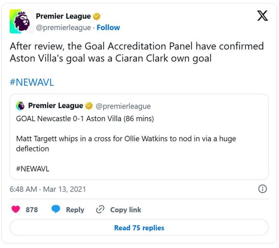Open the #NEWAVL hashtag in main tweet
Image resolution: width=279 pixels, height=248 pixels.
[32, 83]
